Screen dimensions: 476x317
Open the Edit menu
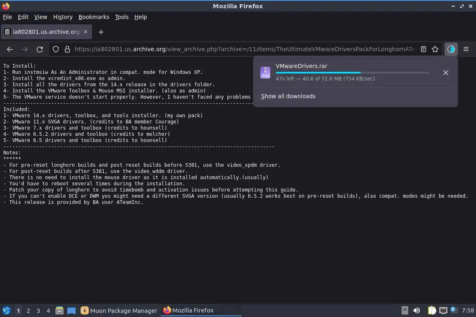(x=23, y=17)
